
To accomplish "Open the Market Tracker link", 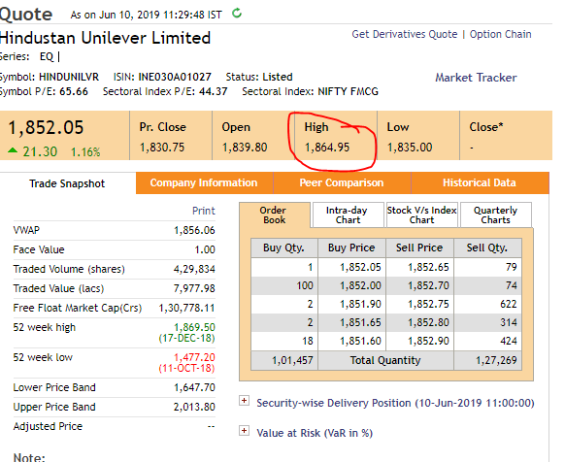I will [x=476, y=78].
